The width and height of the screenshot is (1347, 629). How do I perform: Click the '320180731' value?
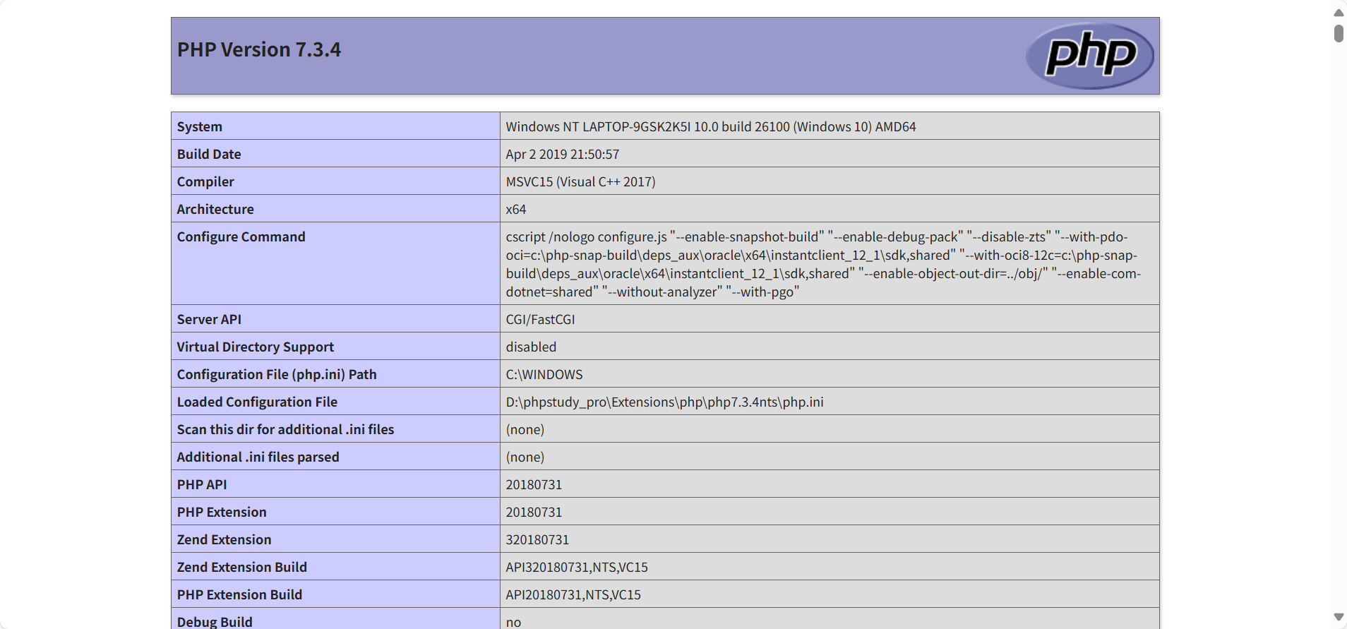click(x=537, y=539)
